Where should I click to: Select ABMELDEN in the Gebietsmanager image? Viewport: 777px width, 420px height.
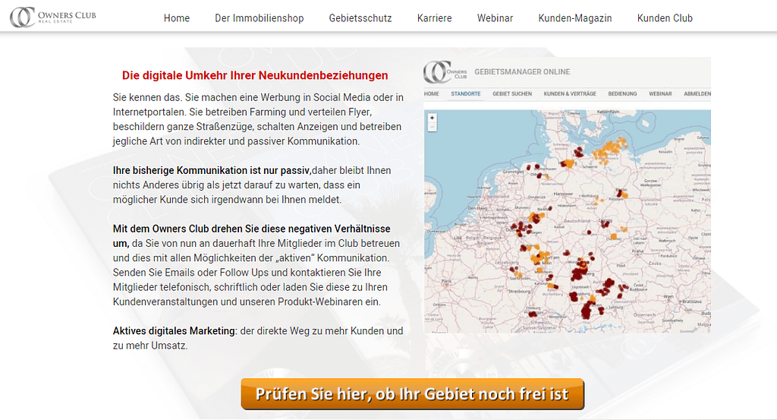click(x=697, y=93)
